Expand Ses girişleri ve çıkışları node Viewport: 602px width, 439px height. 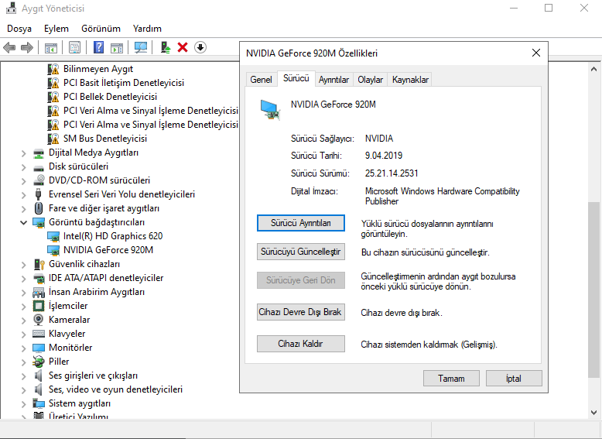(x=24, y=376)
